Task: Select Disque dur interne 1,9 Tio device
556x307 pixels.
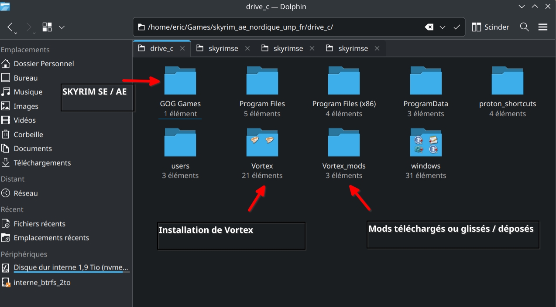Action: [x=65, y=267]
